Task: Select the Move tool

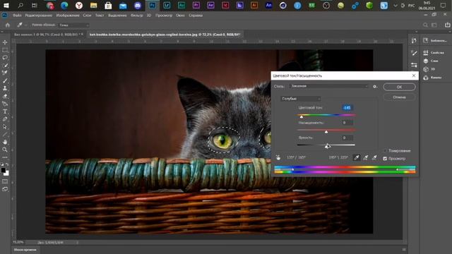Action: (5, 42)
